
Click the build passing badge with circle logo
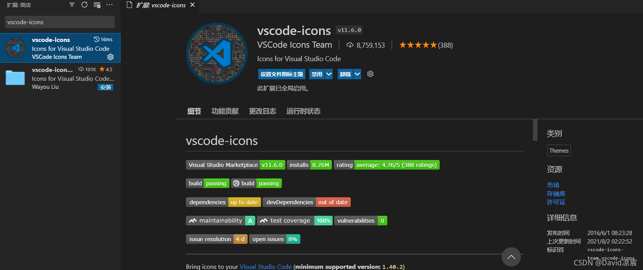[256, 183]
